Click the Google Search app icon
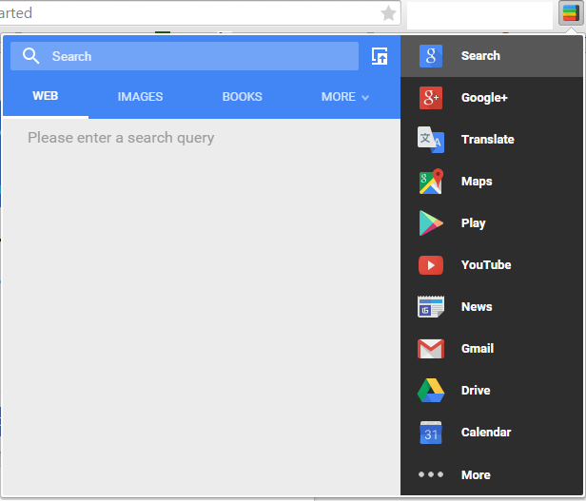The image size is (586, 501). 431,56
